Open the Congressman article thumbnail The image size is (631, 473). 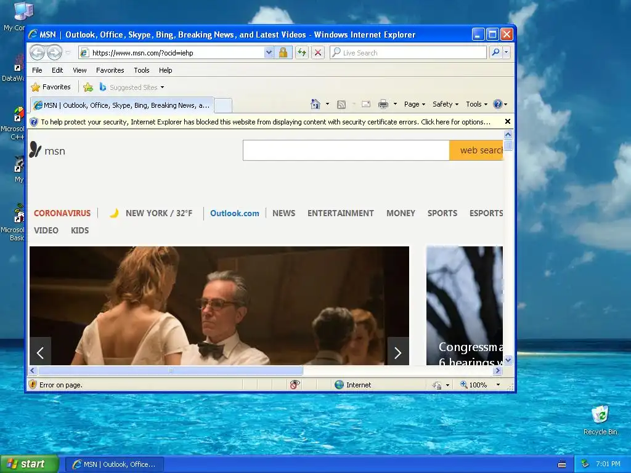(x=465, y=305)
